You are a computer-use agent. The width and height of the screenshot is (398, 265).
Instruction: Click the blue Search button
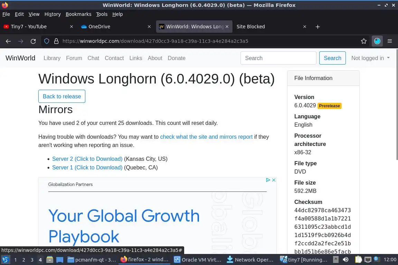[x=332, y=58]
